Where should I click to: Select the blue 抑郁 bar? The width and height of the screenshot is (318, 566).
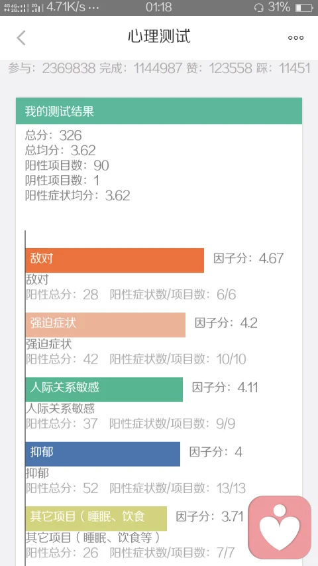[103, 454]
